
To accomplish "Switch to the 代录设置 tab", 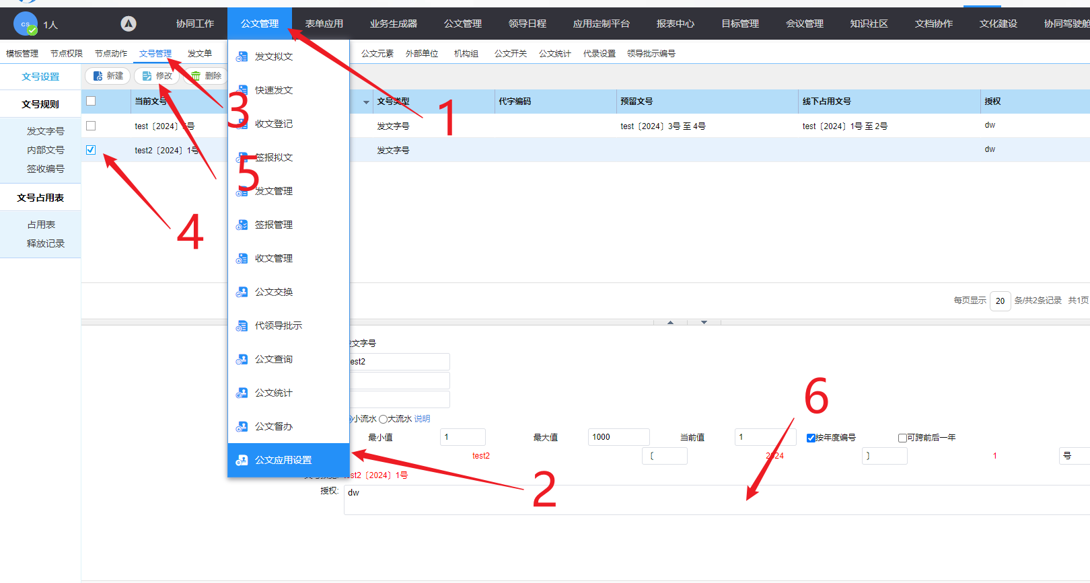I will click(599, 54).
